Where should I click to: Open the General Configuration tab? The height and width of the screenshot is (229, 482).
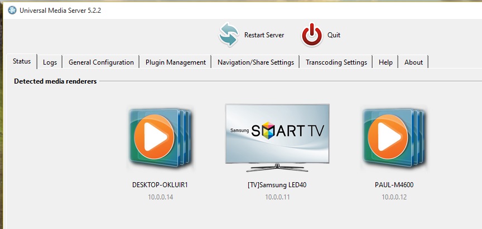(101, 62)
